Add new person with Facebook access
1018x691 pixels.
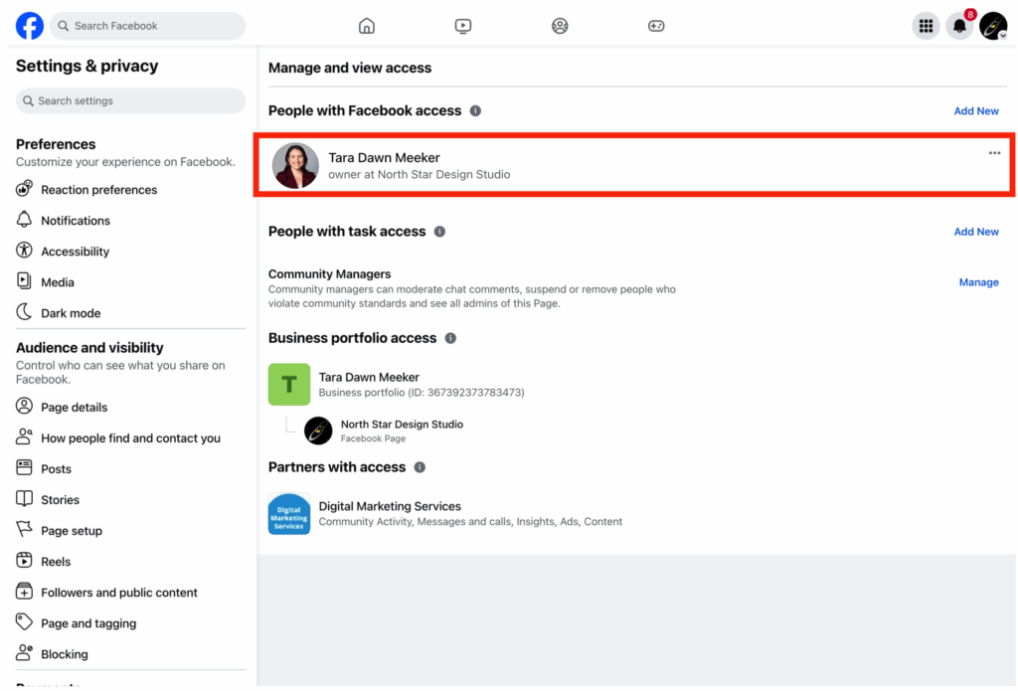coord(976,111)
